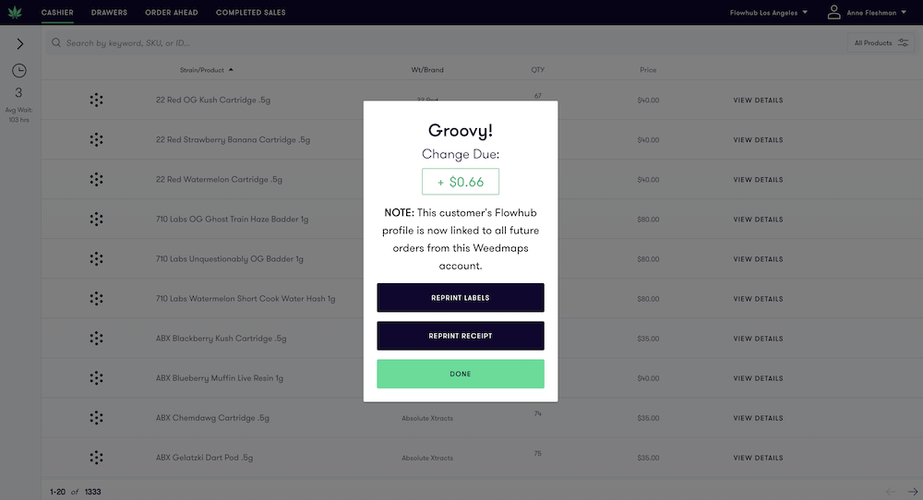The width and height of the screenshot is (923, 500).
Task: Click the Avg Wait 103 hrs label
Action: click(x=18, y=114)
